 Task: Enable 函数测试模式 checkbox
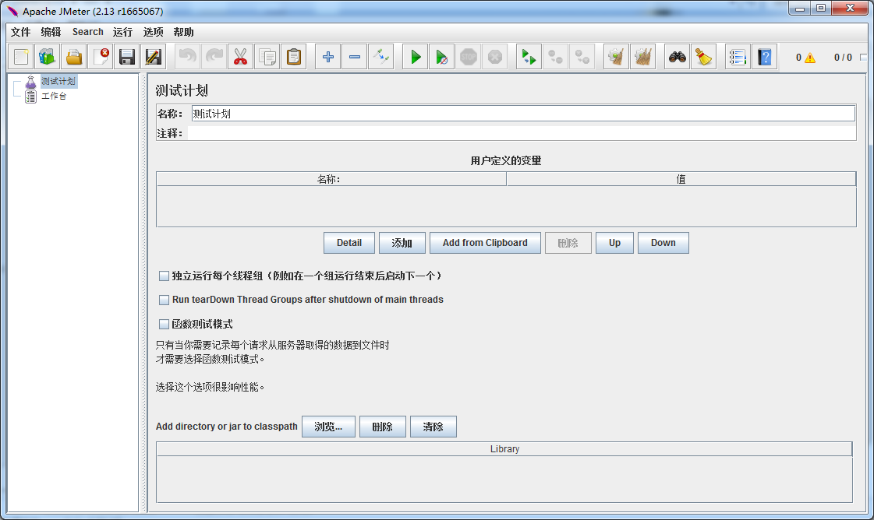164,324
